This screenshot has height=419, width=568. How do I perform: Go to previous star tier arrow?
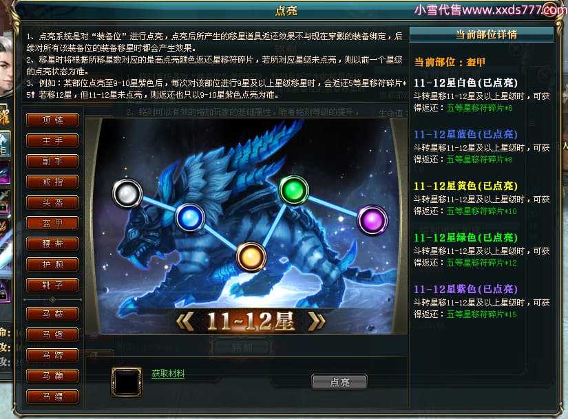185,321
